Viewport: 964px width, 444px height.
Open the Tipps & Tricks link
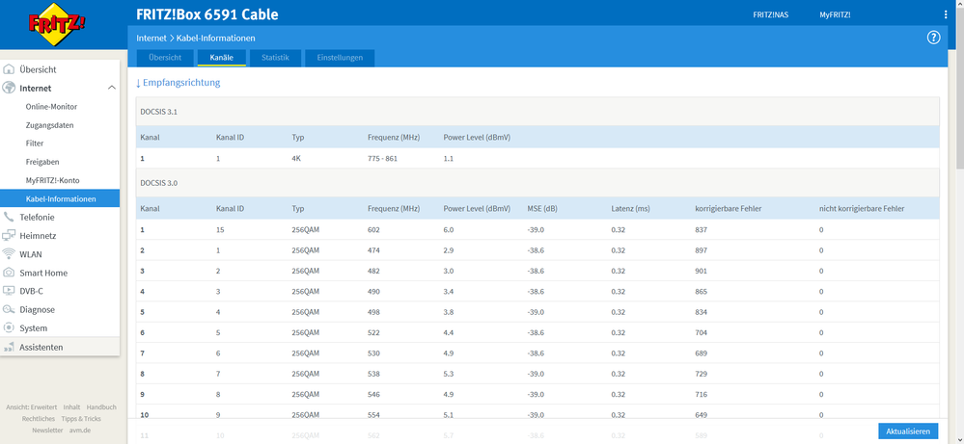click(81, 418)
